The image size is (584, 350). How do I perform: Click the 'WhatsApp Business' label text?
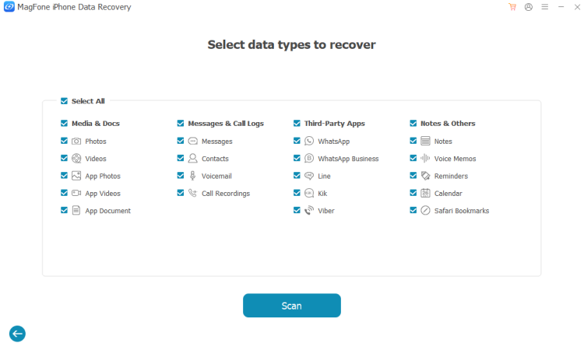(348, 159)
